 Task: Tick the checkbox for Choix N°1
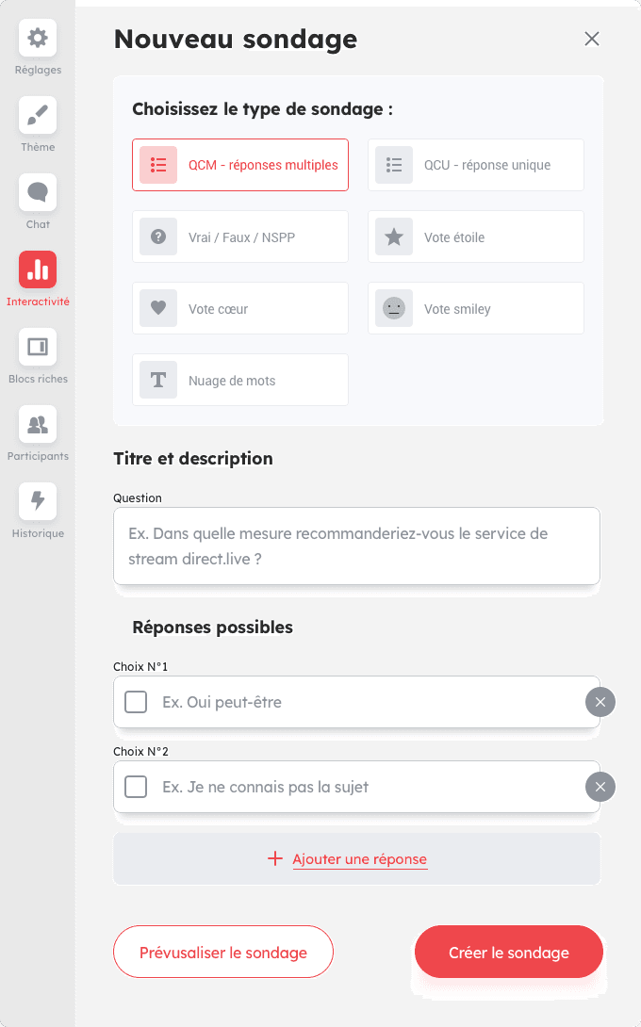point(136,702)
